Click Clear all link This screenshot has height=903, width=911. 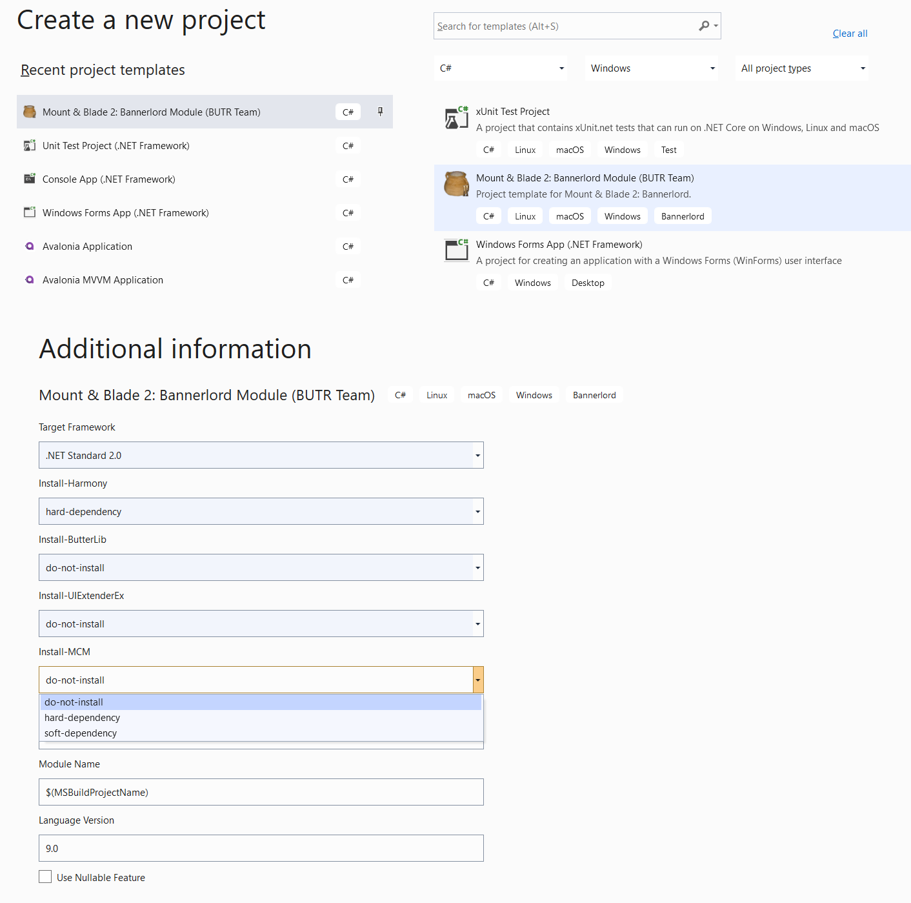coord(850,34)
